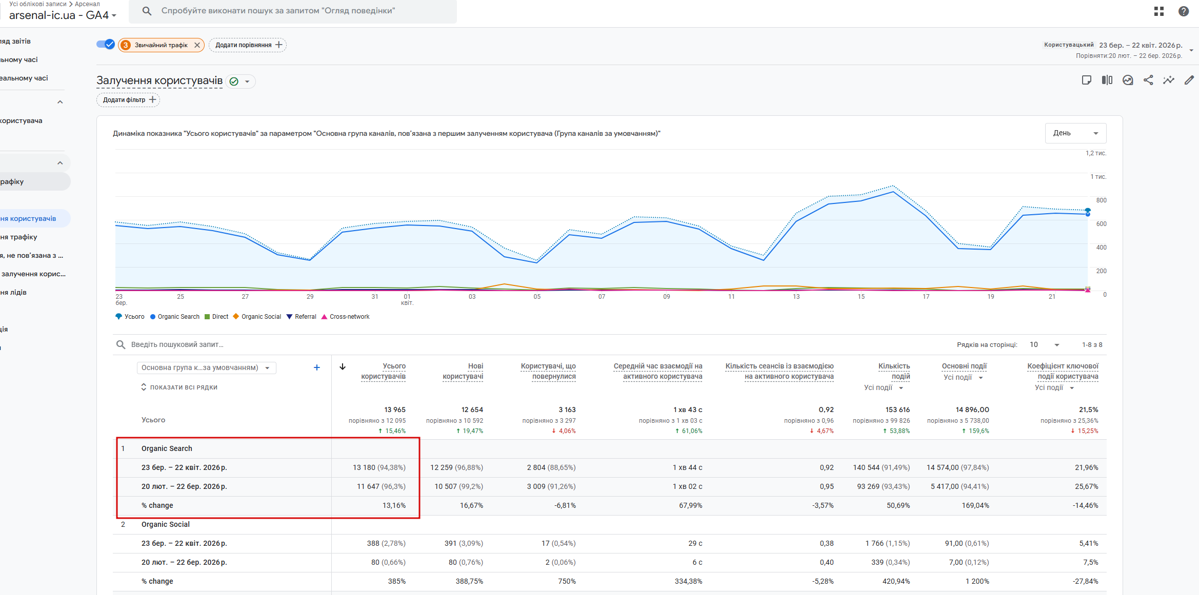Remove the Звичайний трафік comparison chip
1199x595 pixels.
coord(197,45)
